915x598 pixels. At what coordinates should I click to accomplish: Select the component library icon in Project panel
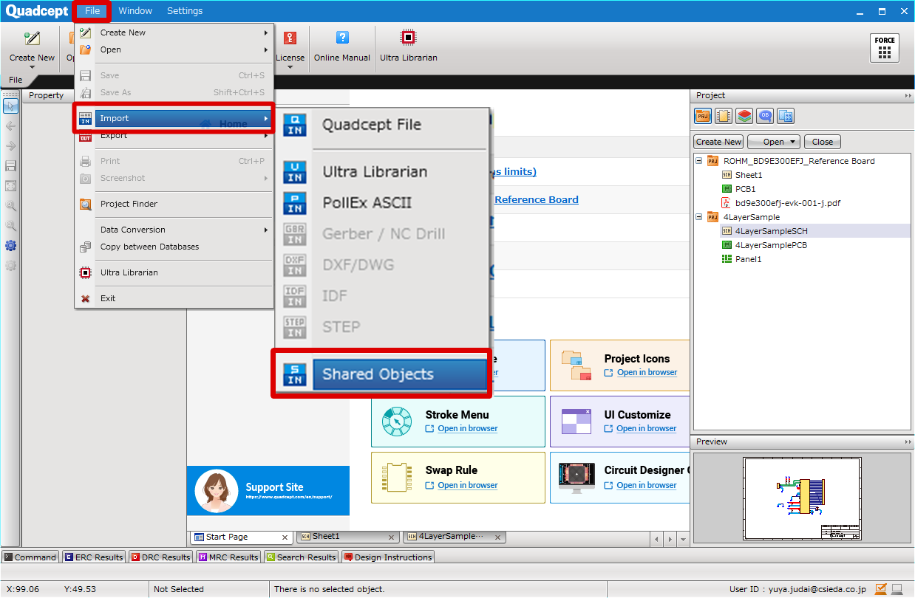point(723,116)
